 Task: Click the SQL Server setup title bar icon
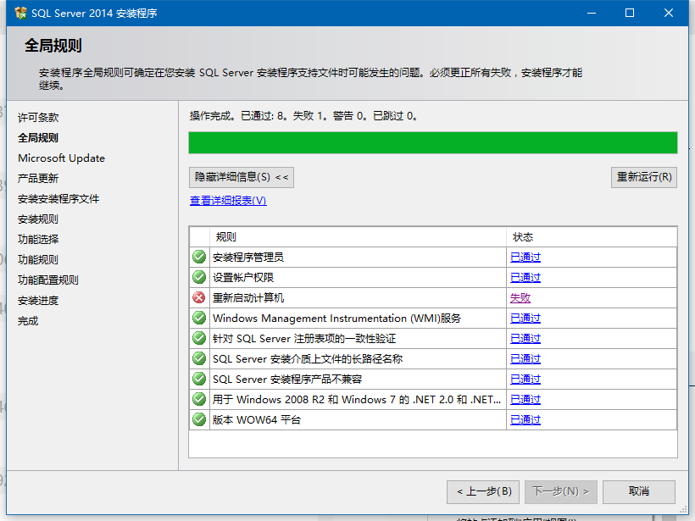click(x=20, y=13)
